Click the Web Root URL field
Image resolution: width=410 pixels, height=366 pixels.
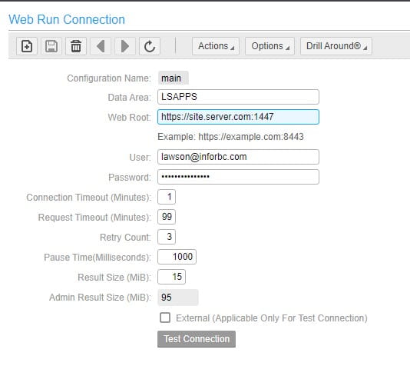click(x=238, y=117)
